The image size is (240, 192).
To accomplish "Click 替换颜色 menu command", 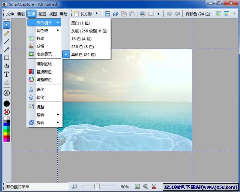I will click(44, 72).
